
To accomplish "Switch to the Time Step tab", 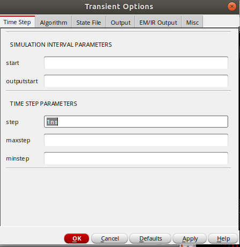I will [x=17, y=22].
